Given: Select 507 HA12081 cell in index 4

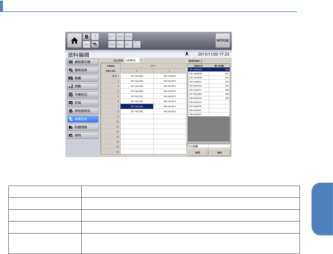Looking at the screenshot, I should (x=137, y=91).
